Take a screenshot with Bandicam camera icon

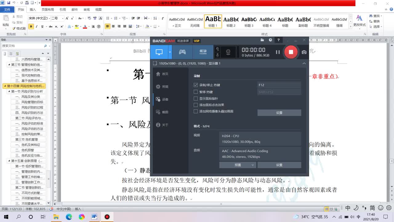(x=304, y=52)
